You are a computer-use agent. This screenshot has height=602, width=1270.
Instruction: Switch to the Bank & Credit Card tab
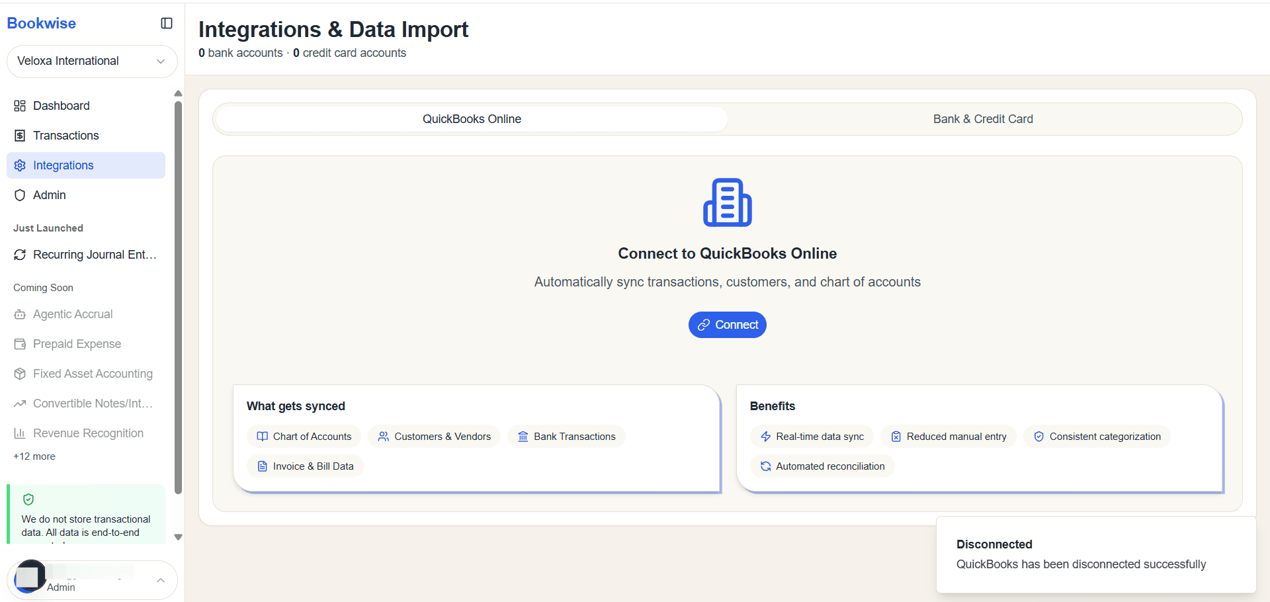point(983,119)
